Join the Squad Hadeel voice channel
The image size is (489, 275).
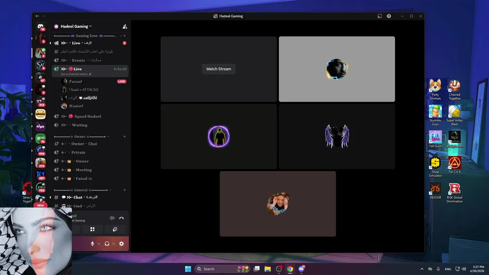click(90, 116)
